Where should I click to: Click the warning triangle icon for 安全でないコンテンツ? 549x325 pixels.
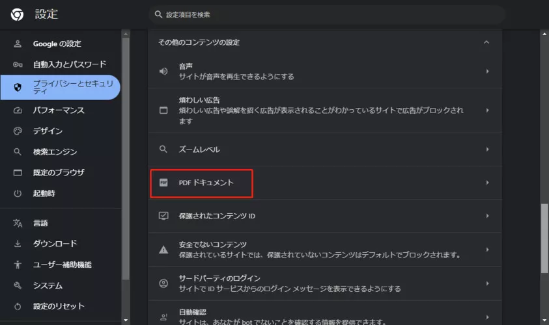163,250
